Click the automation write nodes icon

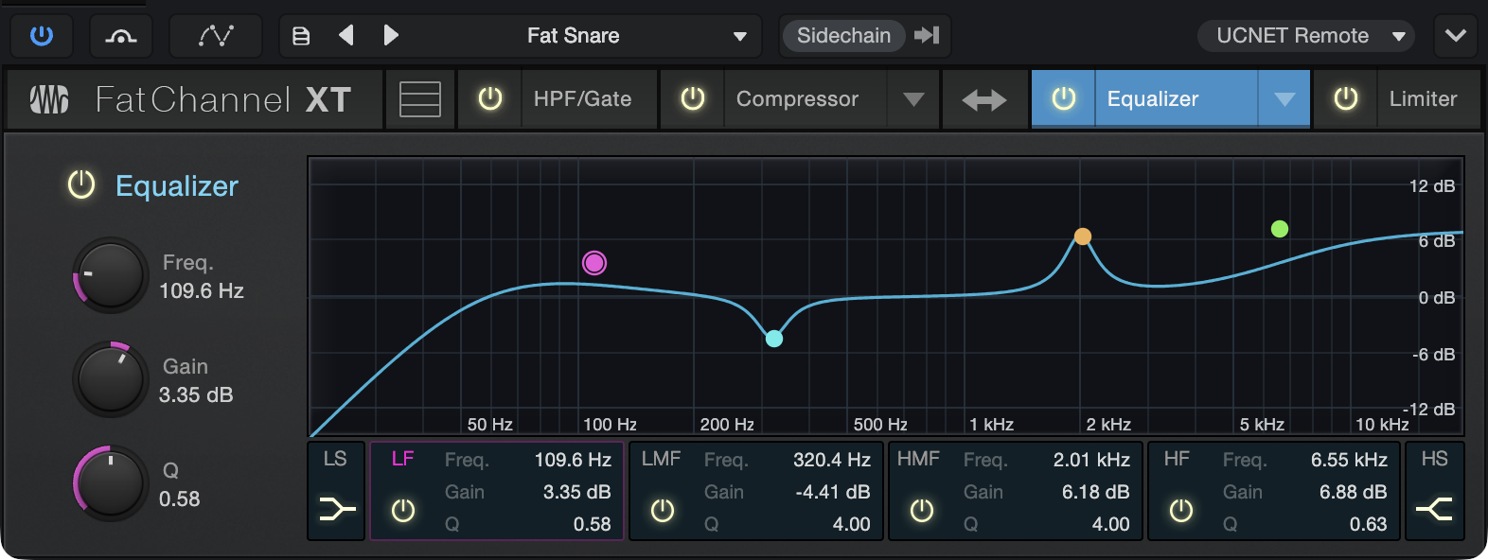[x=216, y=36]
